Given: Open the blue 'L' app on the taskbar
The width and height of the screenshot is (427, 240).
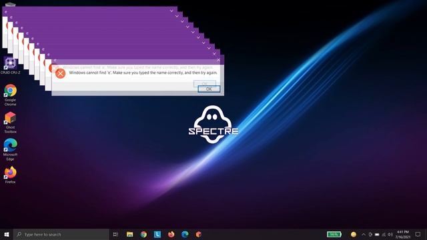Looking at the screenshot, I should (157, 234).
